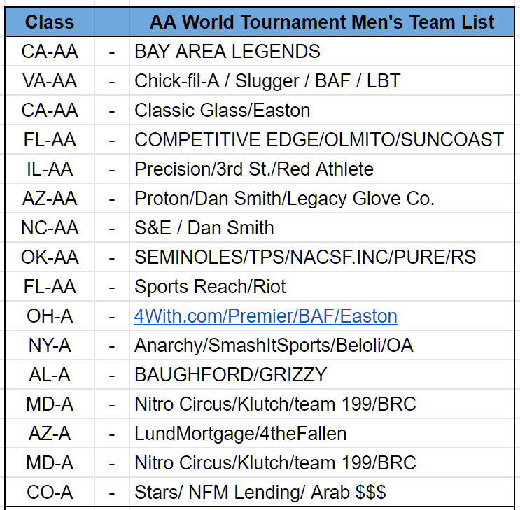This screenshot has height=510, width=520.
Task: Click the BAY AREA LEGENDS cell
Action: tap(322, 51)
